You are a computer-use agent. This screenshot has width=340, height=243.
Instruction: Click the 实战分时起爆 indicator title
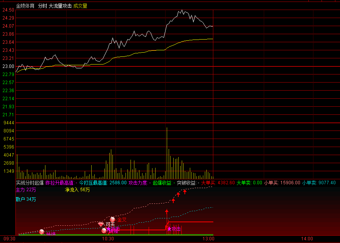coord(30,183)
